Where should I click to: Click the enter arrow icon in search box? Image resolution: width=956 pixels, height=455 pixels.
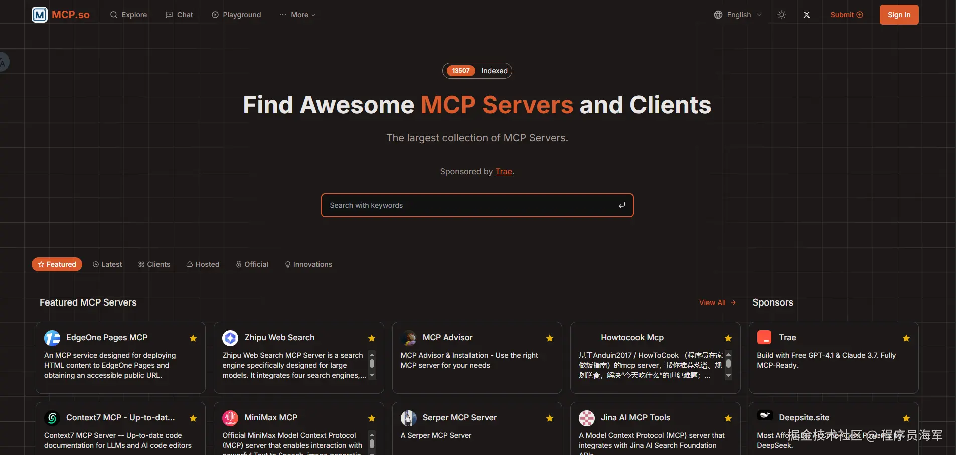622,205
